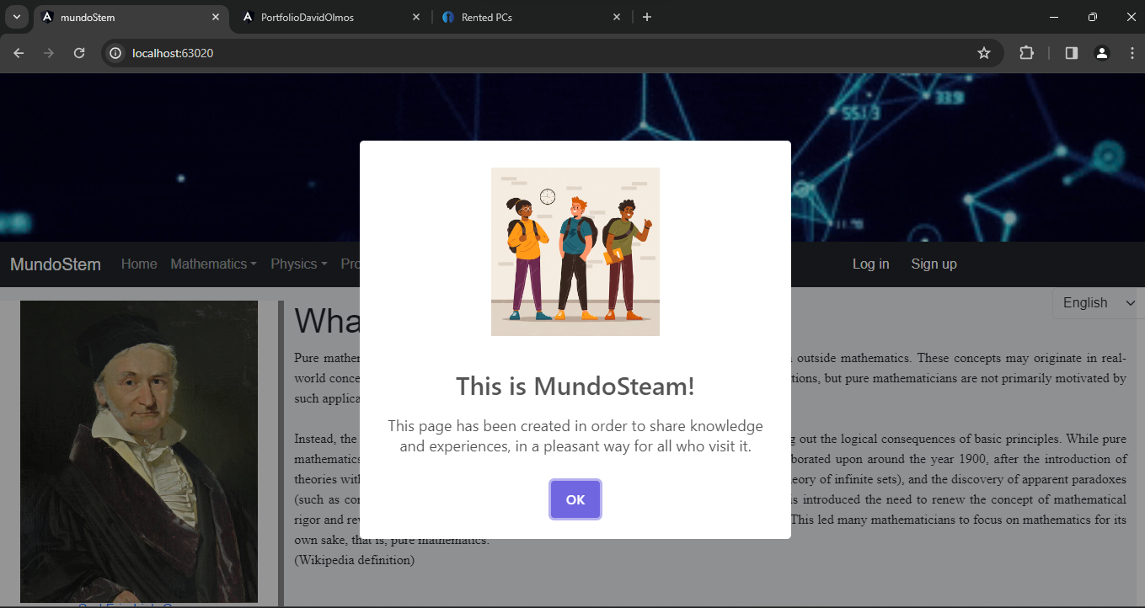Close the Chrome browser window
This screenshot has width=1145, height=608.
(x=1130, y=17)
